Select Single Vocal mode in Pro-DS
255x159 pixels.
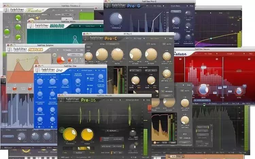tap(105, 138)
